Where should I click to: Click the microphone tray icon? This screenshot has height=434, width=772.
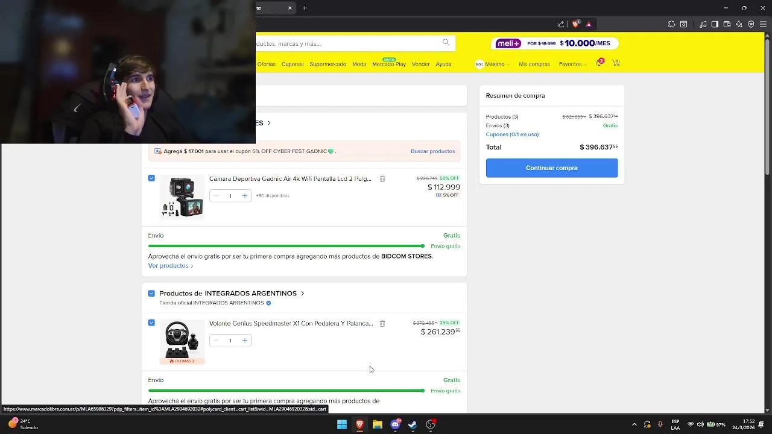point(660,424)
